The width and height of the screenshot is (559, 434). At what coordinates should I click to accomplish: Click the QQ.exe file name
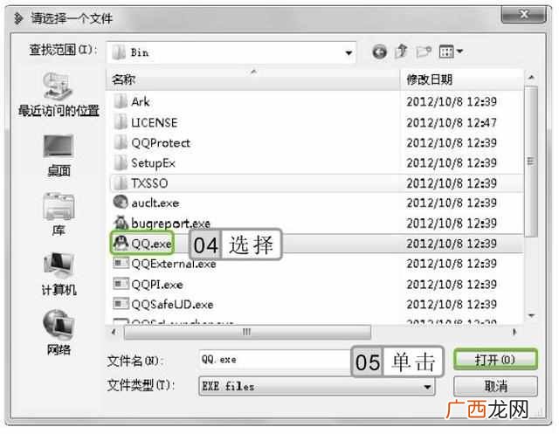click(151, 244)
